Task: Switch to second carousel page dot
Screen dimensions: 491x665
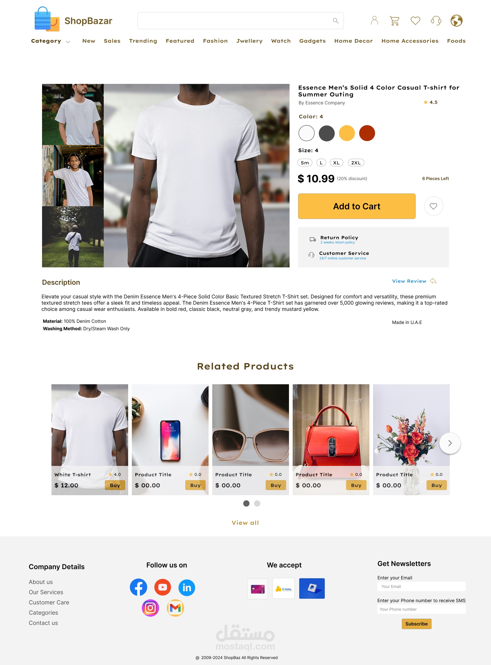Action: [x=257, y=503]
